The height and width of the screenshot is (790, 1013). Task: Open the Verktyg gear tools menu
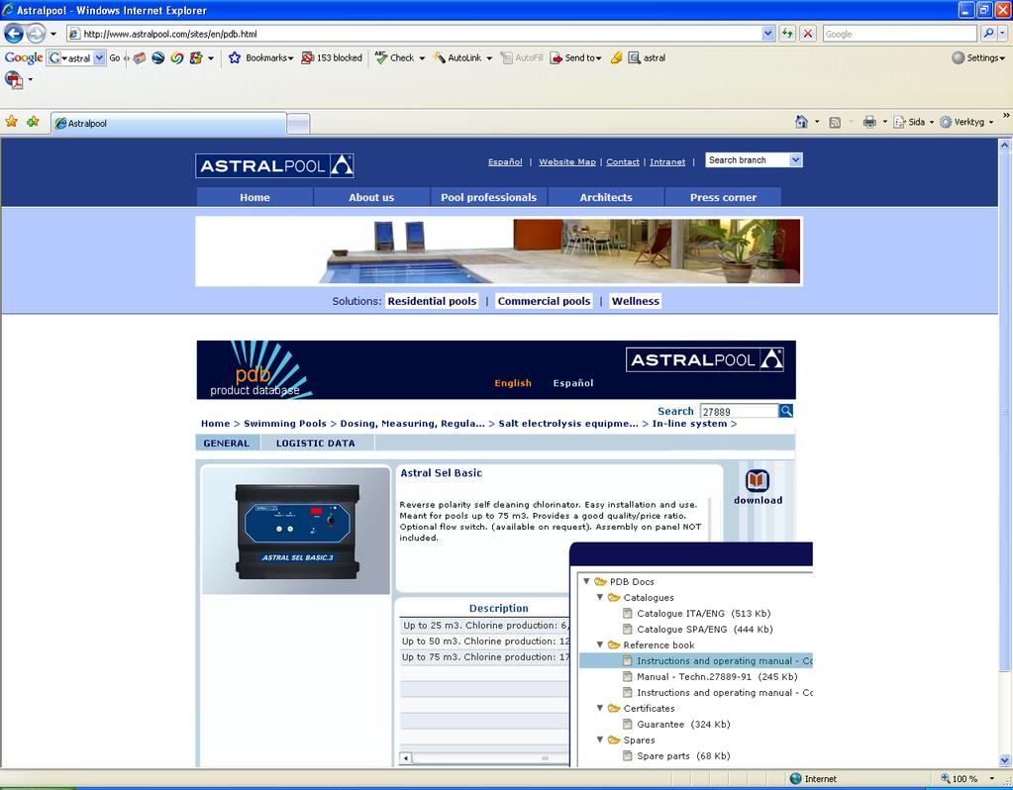965,122
